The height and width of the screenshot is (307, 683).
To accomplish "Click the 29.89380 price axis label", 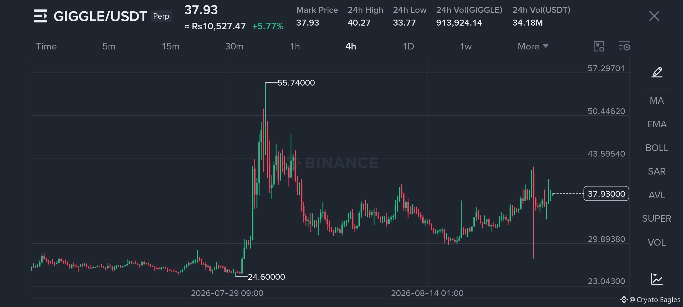I will coord(606,239).
